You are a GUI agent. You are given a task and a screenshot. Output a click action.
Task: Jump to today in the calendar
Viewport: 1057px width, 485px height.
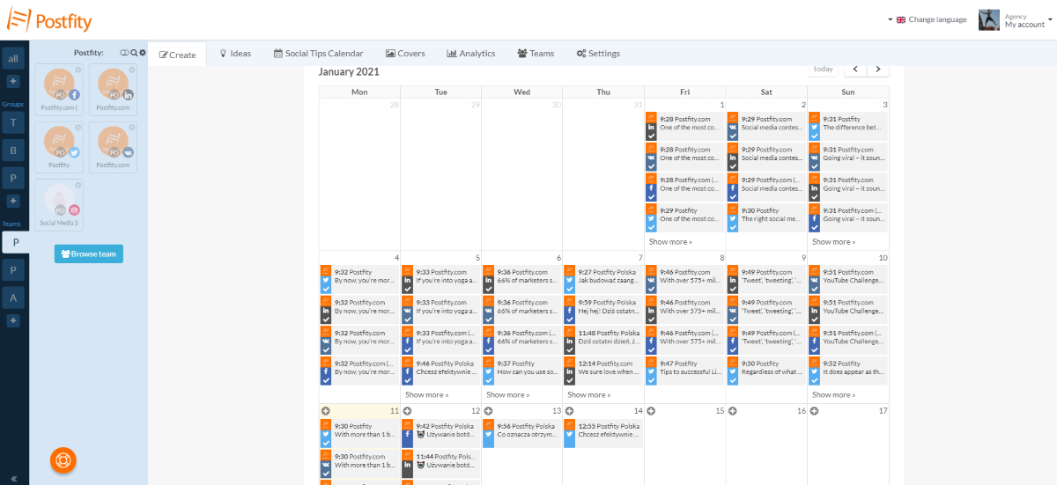coord(823,69)
